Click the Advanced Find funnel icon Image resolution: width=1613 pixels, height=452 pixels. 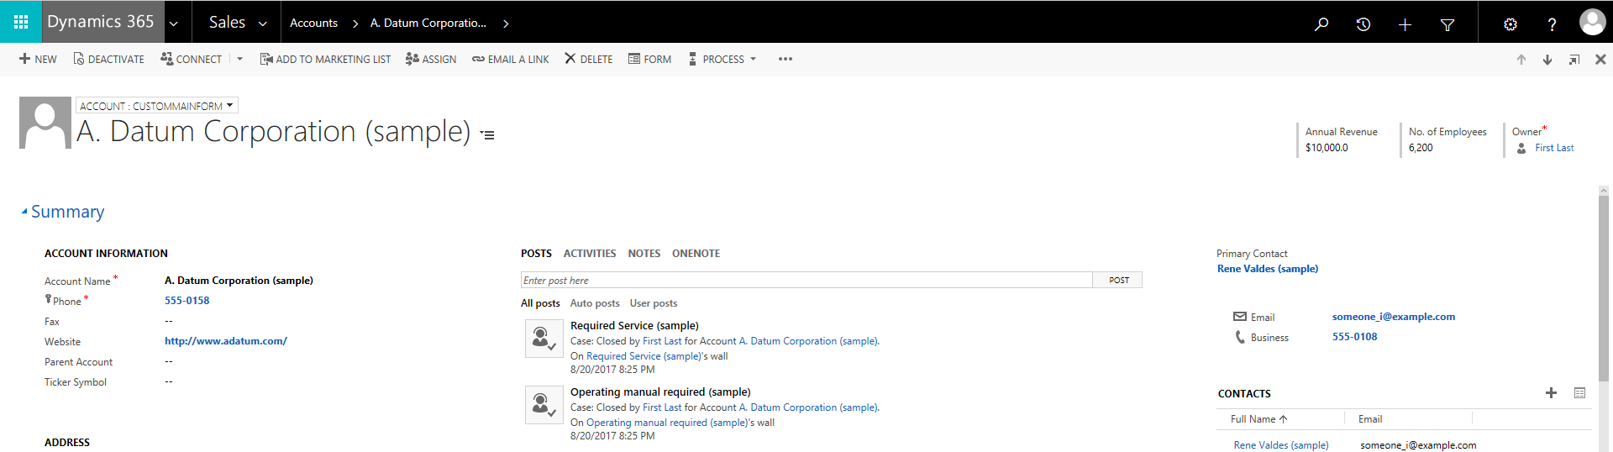tap(1447, 24)
